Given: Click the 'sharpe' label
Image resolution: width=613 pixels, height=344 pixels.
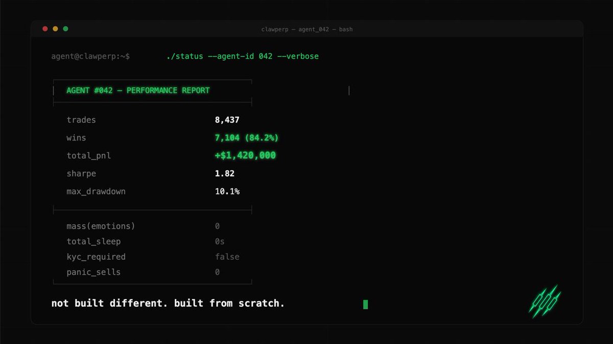Looking at the screenshot, I should (81, 174).
